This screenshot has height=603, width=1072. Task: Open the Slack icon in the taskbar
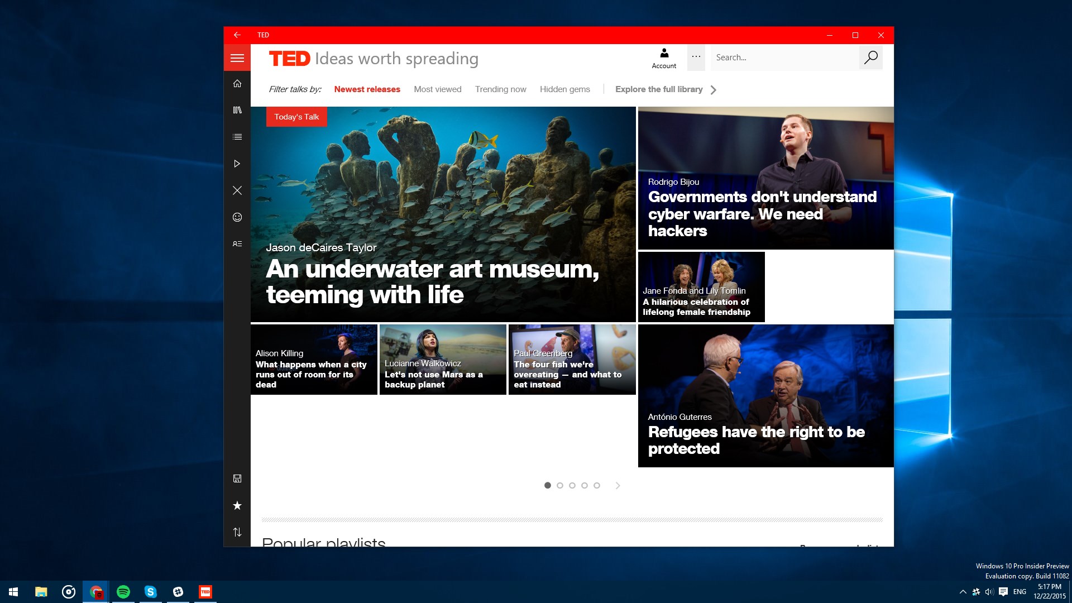[x=178, y=592]
